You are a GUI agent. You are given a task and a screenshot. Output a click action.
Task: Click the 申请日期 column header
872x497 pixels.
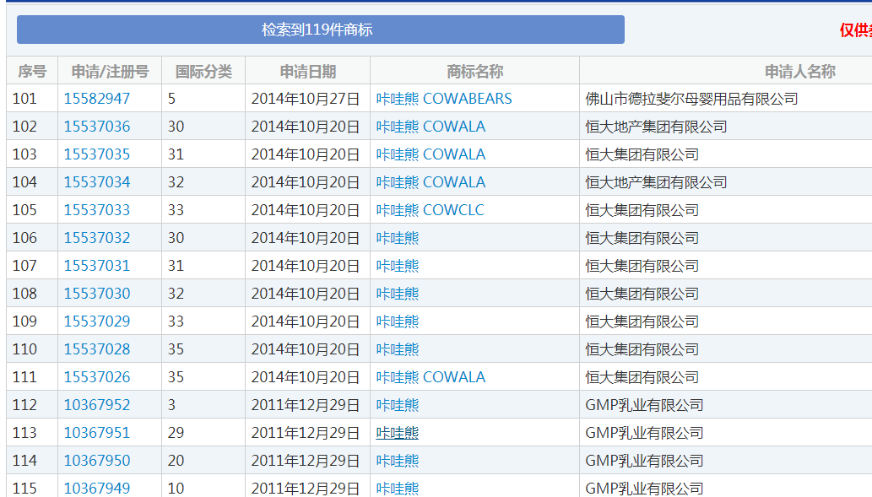click(x=307, y=71)
